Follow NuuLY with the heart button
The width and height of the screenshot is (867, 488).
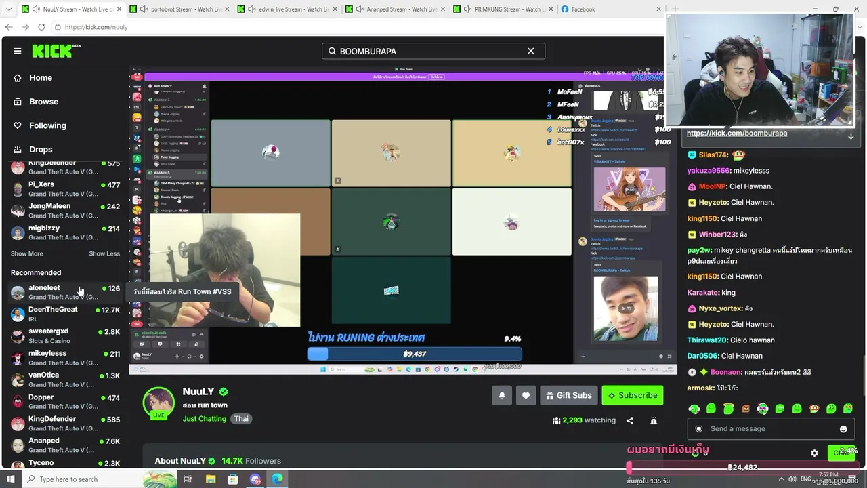526,396
